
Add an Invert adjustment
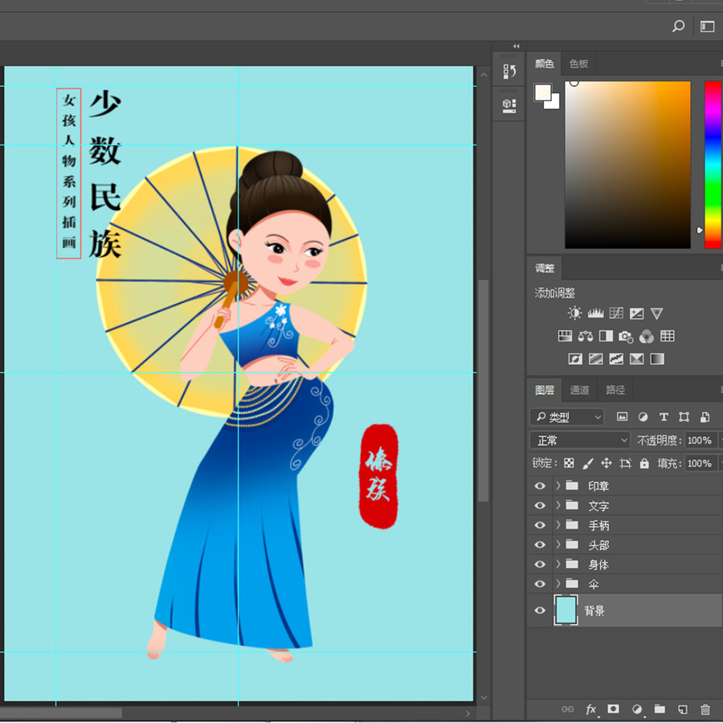(575, 359)
